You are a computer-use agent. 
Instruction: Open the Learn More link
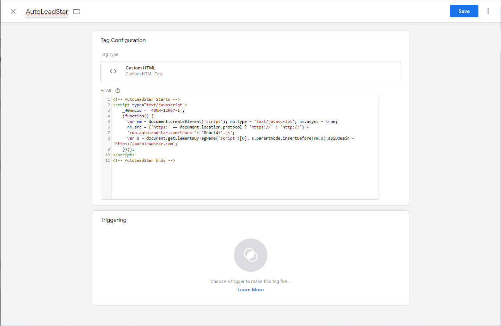[250, 289]
